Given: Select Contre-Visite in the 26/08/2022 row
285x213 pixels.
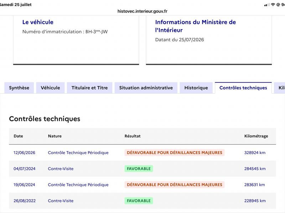Looking at the screenshot, I should click(x=61, y=201).
